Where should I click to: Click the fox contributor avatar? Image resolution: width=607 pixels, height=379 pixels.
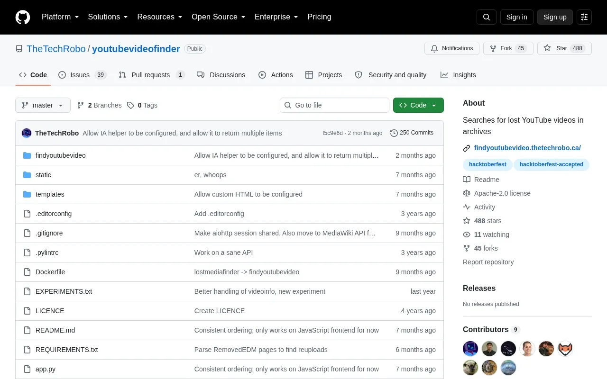[x=565, y=349]
